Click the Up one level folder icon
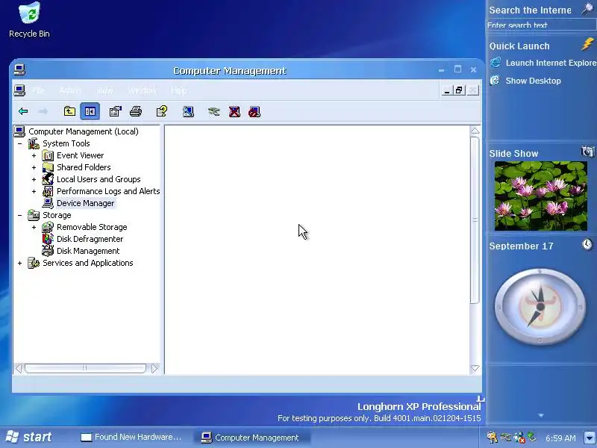The width and height of the screenshot is (597, 448). tap(69, 111)
